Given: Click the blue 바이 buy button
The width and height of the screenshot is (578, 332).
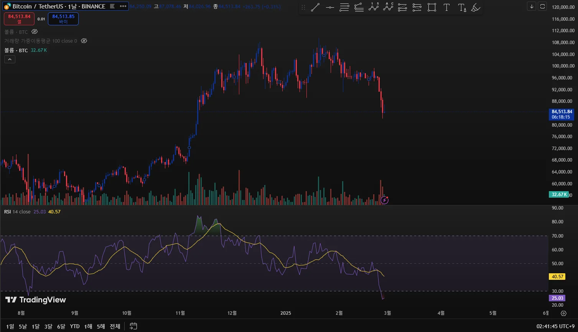Looking at the screenshot, I should (x=63, y=19).
